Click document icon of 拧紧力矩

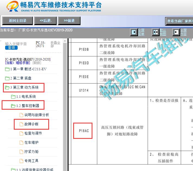click(21, 152)
